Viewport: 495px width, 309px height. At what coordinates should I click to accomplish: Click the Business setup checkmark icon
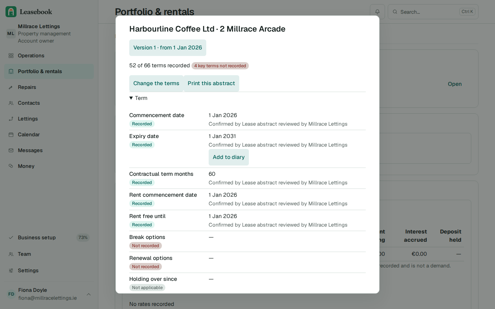(11, 238)
